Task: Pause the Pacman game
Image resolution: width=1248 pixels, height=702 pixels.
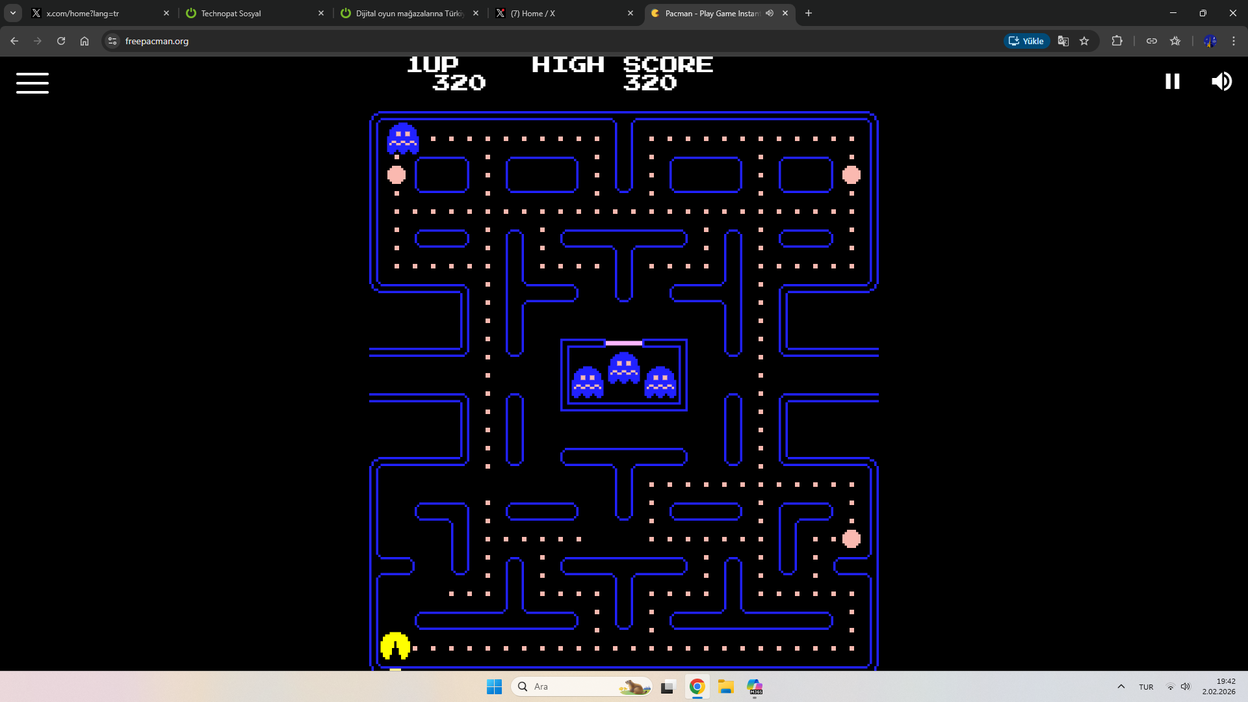Action: click(x=1172, y=81)
